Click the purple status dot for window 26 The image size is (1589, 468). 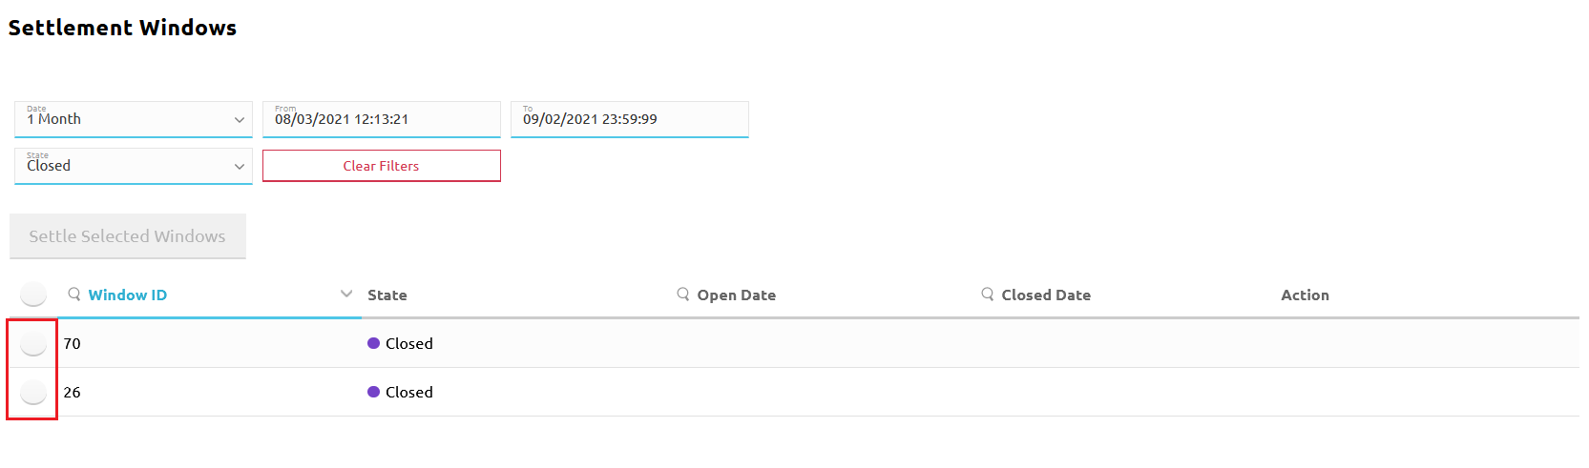373,392
